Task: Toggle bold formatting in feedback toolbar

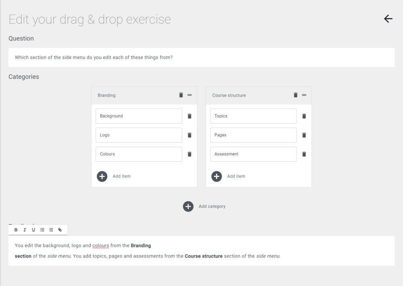Action: click(16, 230)
